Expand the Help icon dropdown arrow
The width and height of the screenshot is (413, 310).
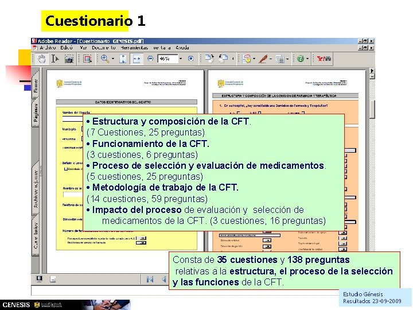307,59
